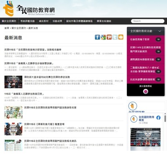Click the battle camp admission list thumbnail
The image size is (167, 161).
tap(13, 112)
